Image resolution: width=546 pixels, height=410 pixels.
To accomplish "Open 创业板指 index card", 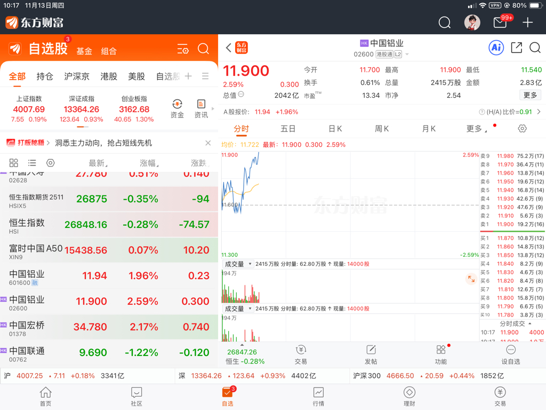I will 134,109.
